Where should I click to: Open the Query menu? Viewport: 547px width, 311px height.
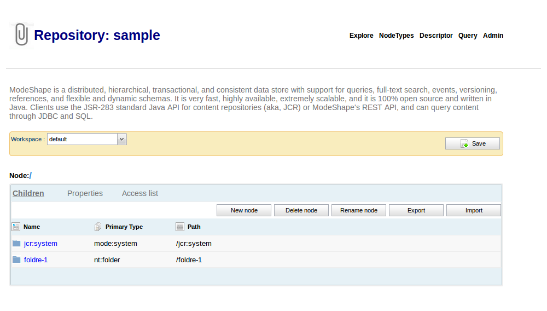(468, 36)
